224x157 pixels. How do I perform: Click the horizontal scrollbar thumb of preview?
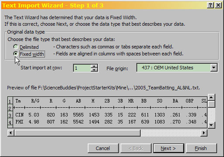click(x=77, y=133)
